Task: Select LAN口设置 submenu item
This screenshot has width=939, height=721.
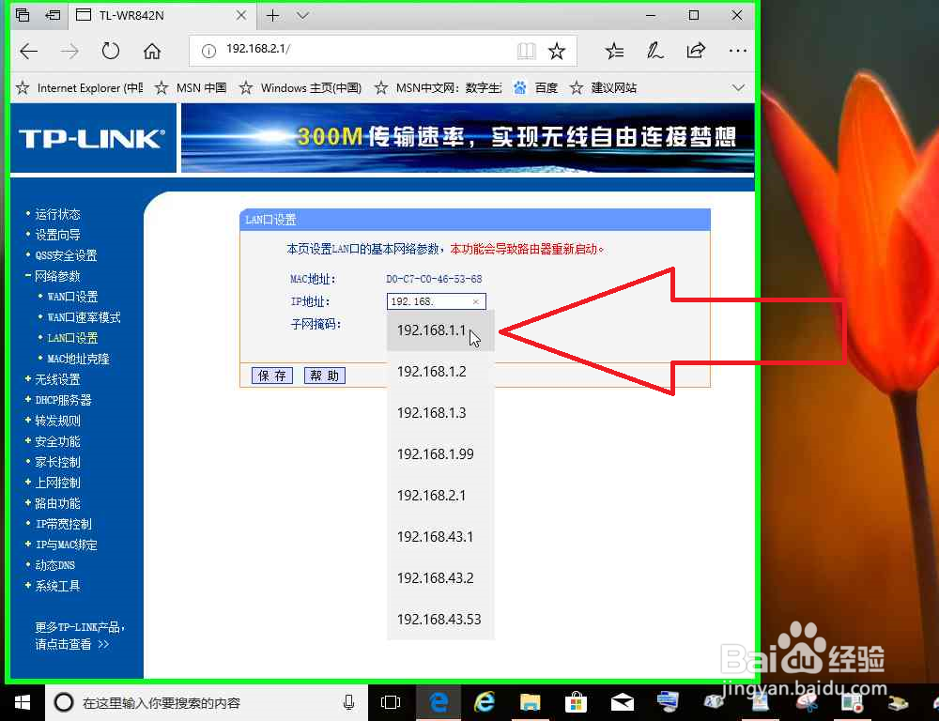Action: (x=72, y=338)
